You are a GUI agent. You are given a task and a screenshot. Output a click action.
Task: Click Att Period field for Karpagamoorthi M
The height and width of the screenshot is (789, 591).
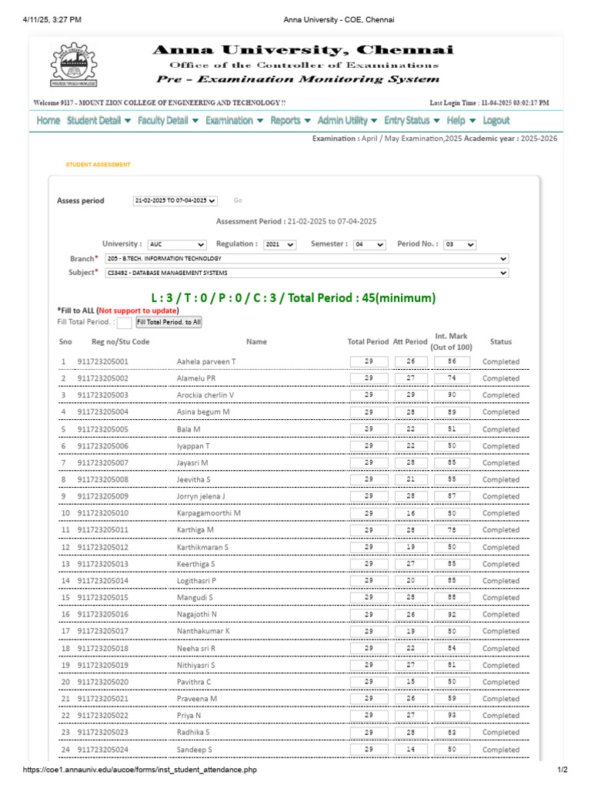(x=411, y=514)
